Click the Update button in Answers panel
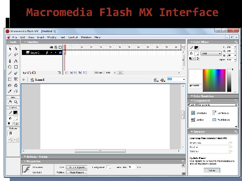This screenshot has height=181, width=242. 212,170
